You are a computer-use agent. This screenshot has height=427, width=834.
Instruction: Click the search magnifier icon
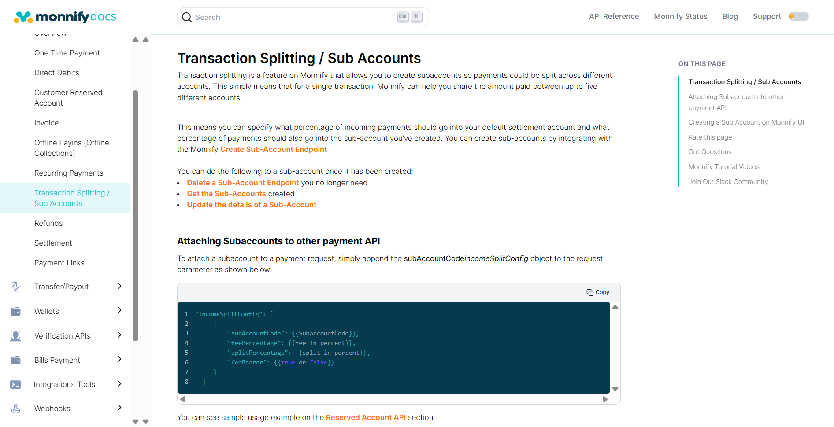tap(187, 17)
